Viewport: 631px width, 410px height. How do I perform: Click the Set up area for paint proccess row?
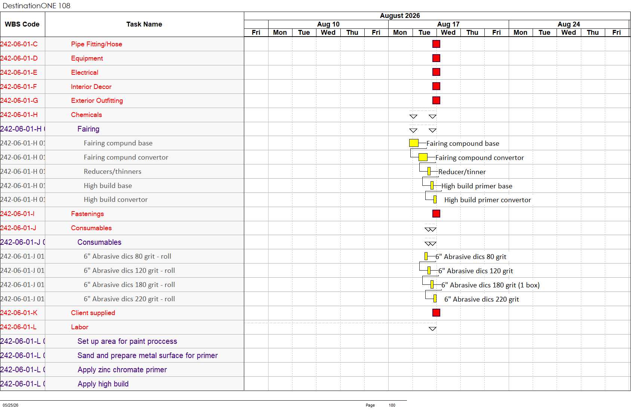click(122, 341)
